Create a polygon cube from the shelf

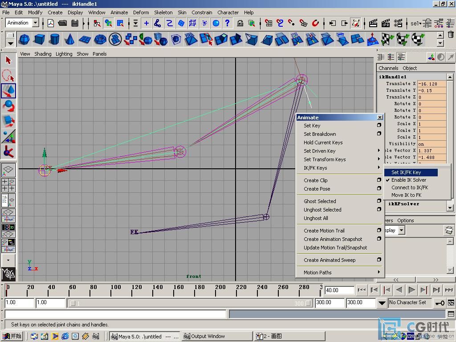coord(39,39)
